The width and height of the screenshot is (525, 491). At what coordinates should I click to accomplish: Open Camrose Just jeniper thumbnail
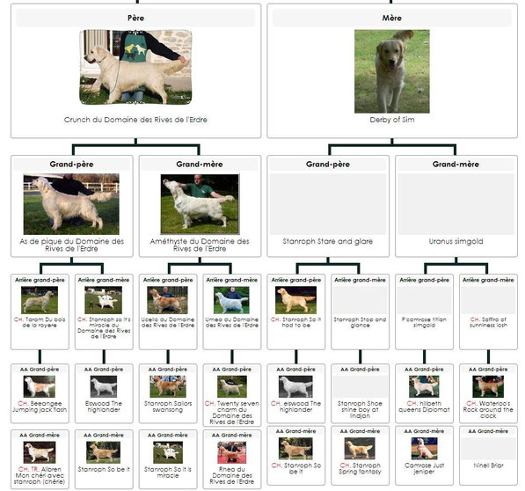pyautogui.click(x=424, y=449)
